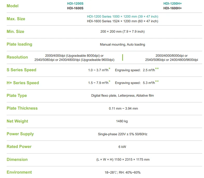The image size is (204, 178).
Task: Select the Plate loading label
Action: [x=19, y=44]
